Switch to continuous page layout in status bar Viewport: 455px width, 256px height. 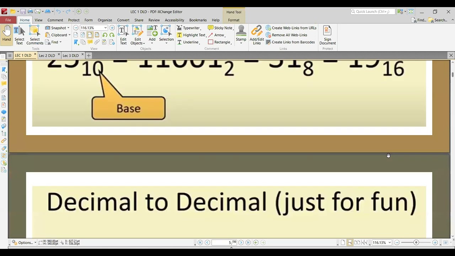[350, 242]
